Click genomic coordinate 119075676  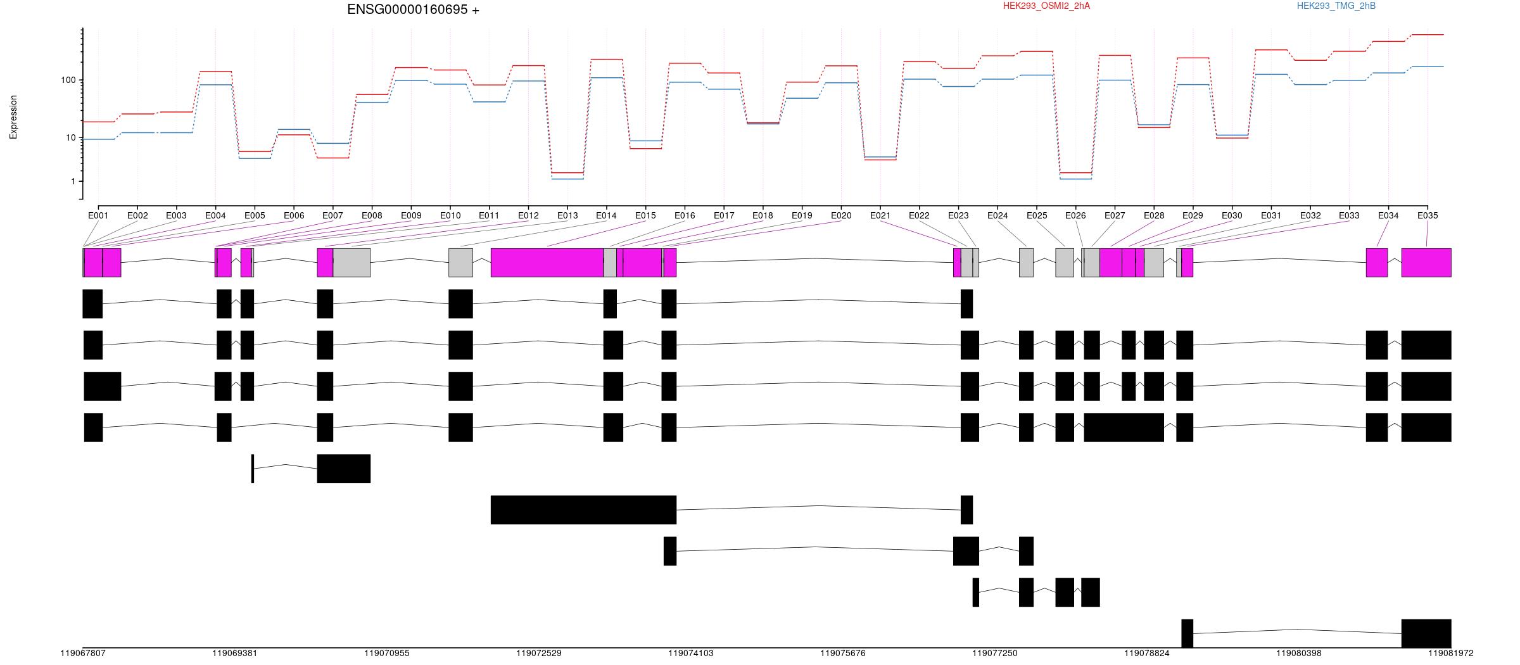(x=843, y=653)
